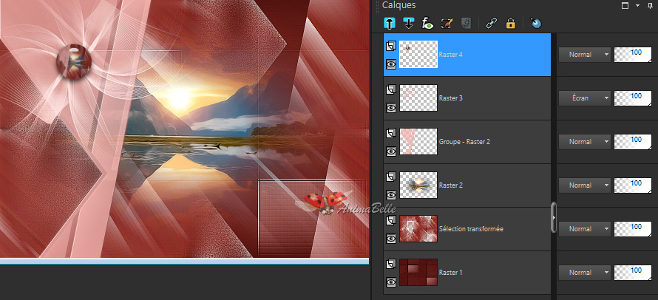Click the Raster 4 layer name
The image size is (658, 300).
pyautogui.click(x=451, y=55)
